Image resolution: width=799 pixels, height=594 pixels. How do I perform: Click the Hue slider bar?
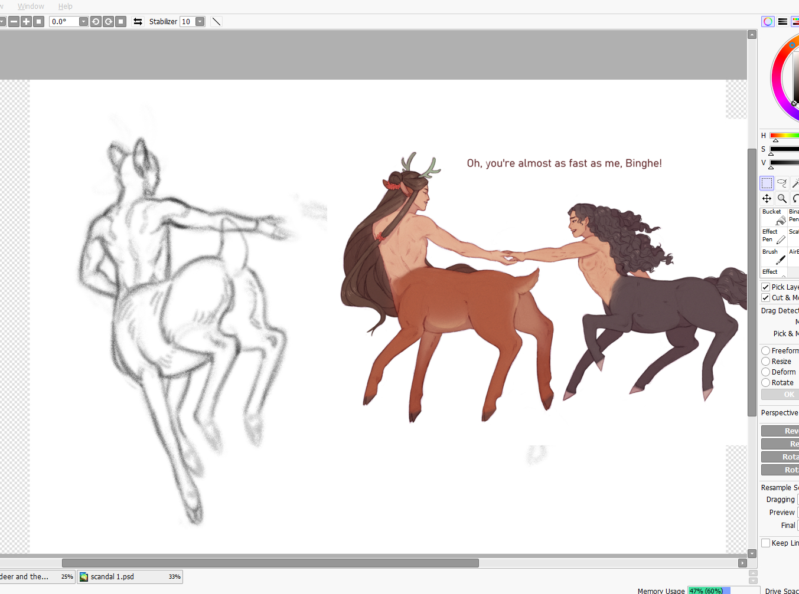pyautogui.click(x=784, y=136)
